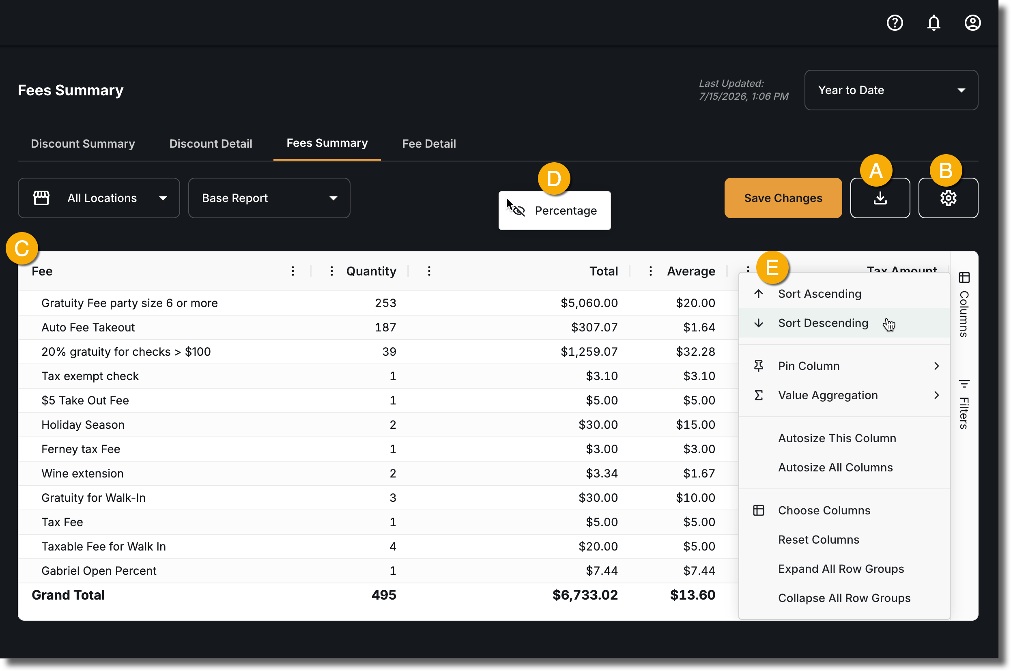The image size is (1011, 671).
Task: Switch to the Discount Detail tab
Action: (x=211, y=144)
